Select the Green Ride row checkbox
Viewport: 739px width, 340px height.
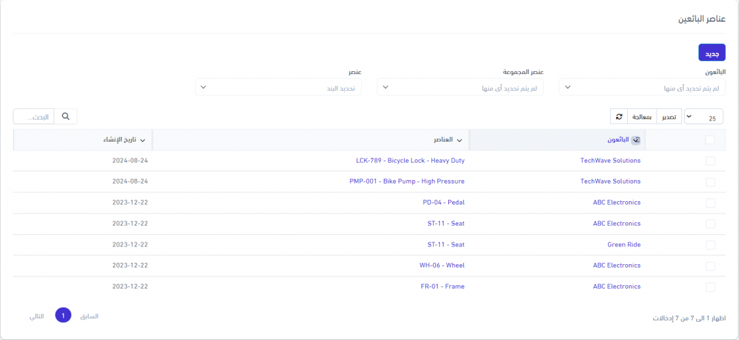[710, 245]
